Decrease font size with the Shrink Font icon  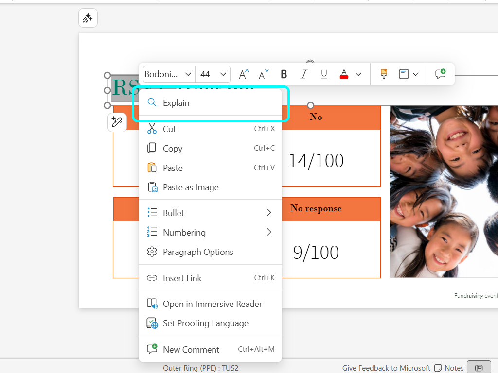coord(263,74)
